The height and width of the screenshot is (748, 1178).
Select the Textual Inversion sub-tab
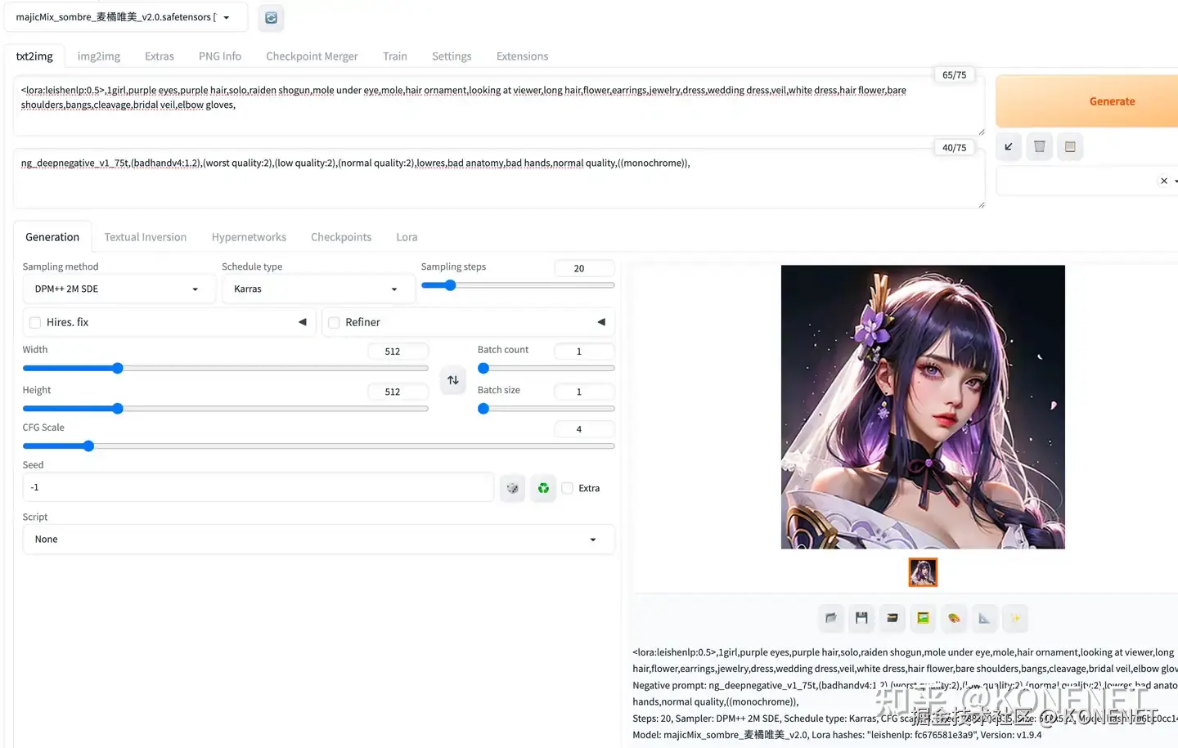click(146, 237)
